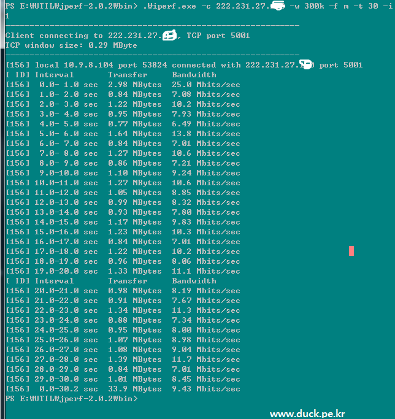Select the "8.32 Mbits/sec" bandwidth value

(x=206, y=202)
